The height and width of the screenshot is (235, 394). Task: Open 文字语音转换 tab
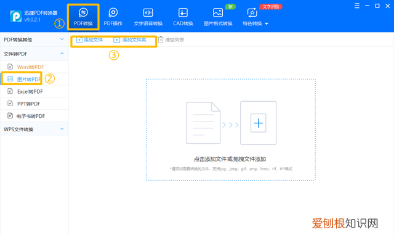click(148, 17)
